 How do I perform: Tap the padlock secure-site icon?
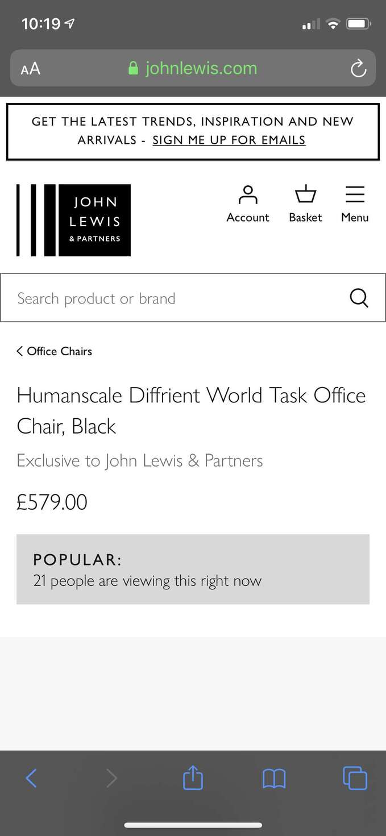[x=134, y=69]
